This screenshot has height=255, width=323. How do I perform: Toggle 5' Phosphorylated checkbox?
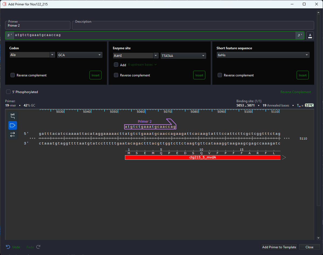click(x=8, y=92)
